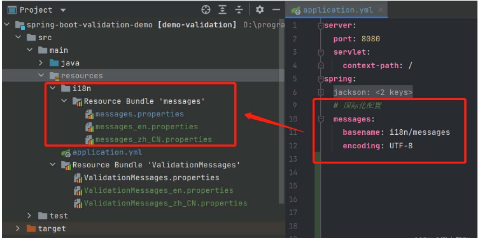Expand the java folder

(x=41, y=63)
